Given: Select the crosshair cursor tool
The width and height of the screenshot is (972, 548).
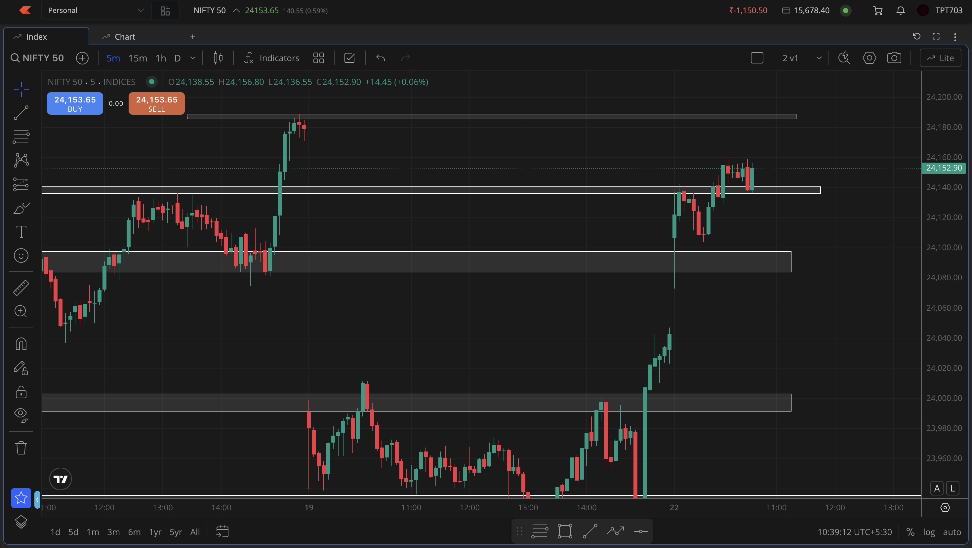Looking at the screenshot, I should coord(21,89).
